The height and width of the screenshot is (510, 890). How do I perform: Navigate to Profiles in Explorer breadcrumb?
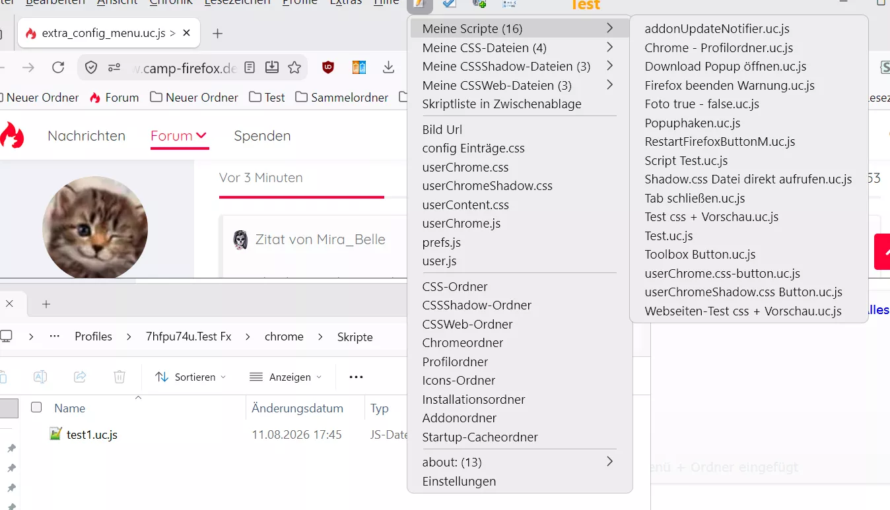coord(93,336)
